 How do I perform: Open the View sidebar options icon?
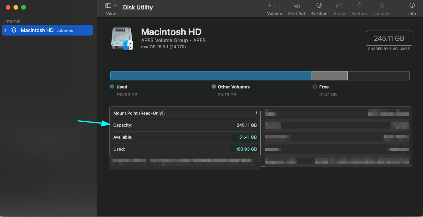pyautogui.click(x=108, y=6)
